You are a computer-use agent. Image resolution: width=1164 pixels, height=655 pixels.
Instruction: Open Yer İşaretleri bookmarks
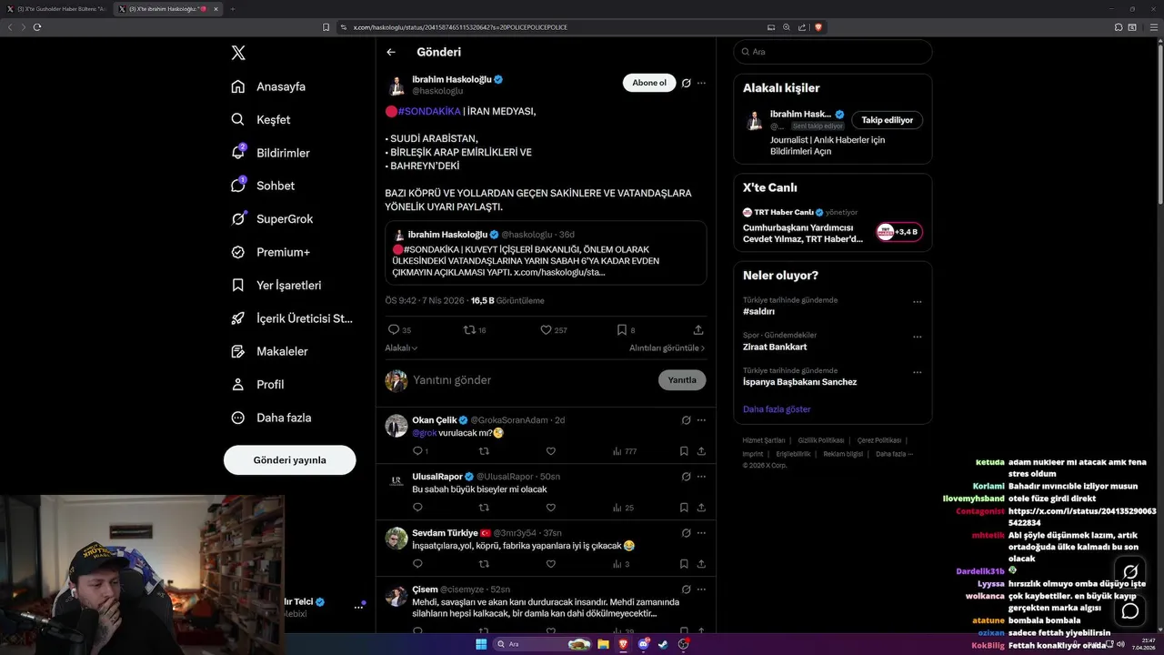(276, 285)
